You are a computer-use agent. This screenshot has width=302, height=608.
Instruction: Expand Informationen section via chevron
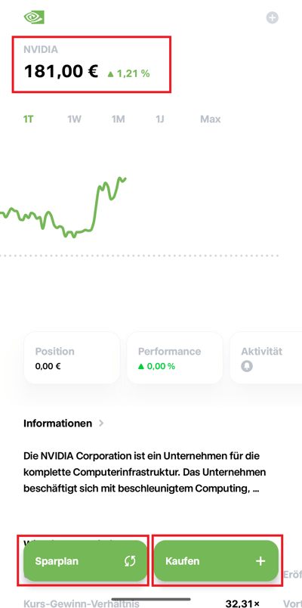[101, 423]
